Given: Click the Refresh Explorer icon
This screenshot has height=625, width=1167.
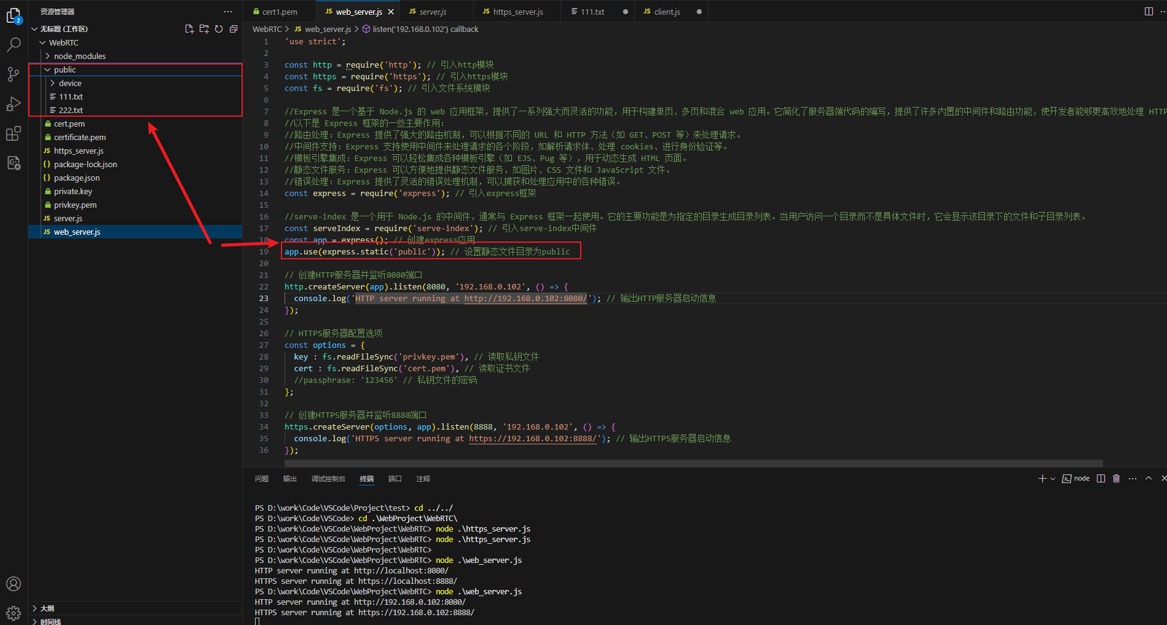Looking at the screenshot, I should coord(219,29).
